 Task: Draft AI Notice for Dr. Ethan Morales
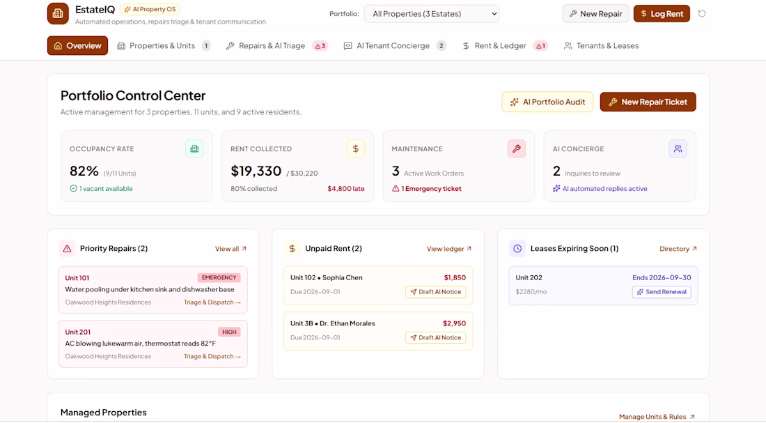436,337
